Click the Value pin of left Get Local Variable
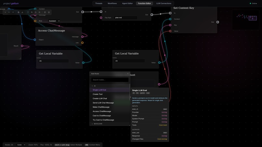 (x=83, y=63)
